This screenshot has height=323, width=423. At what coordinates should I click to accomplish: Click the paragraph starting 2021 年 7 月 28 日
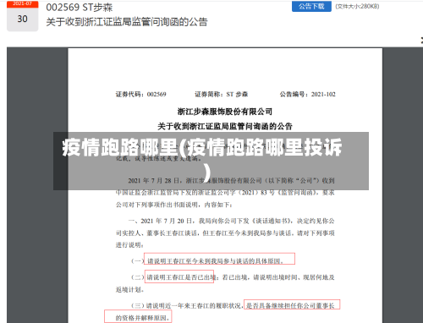tap(225, 193)
